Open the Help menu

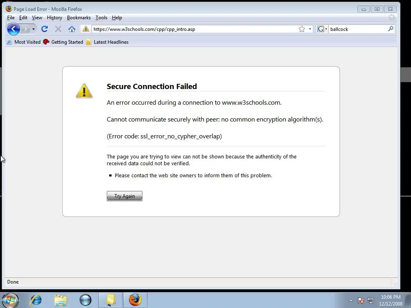(x=117, y=18)
